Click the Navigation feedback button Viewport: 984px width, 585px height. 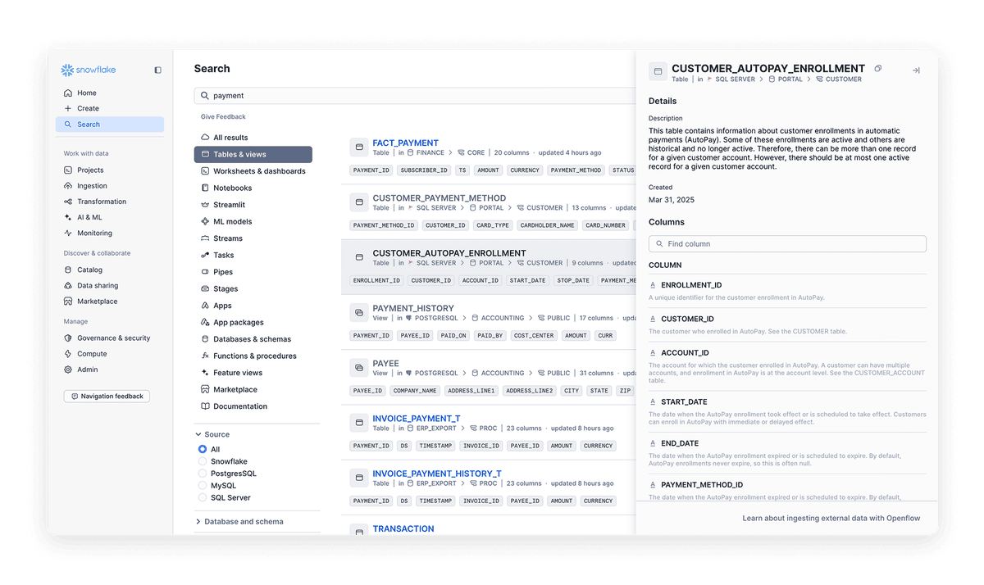[107, 396]
